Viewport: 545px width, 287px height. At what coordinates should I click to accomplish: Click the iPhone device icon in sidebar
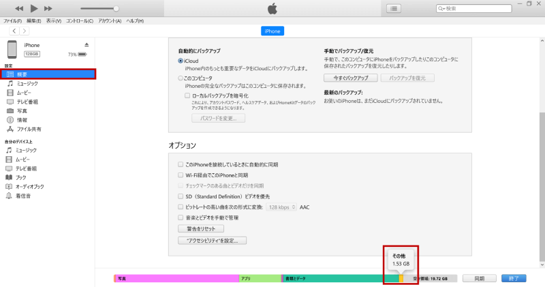(12, 49)
